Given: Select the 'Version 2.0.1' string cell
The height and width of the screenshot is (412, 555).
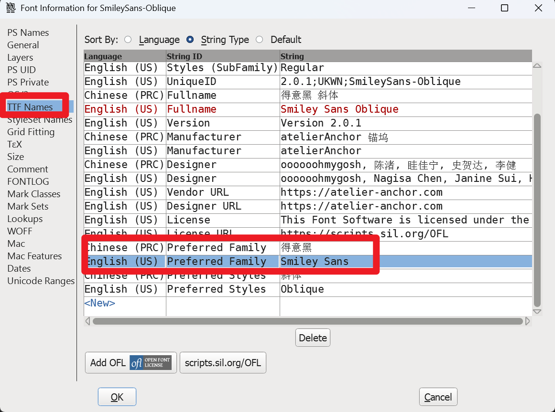Looking at the screenshot, I should click(x=406, y=123).
